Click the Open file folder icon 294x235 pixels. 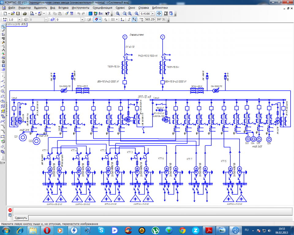[13, 13]
